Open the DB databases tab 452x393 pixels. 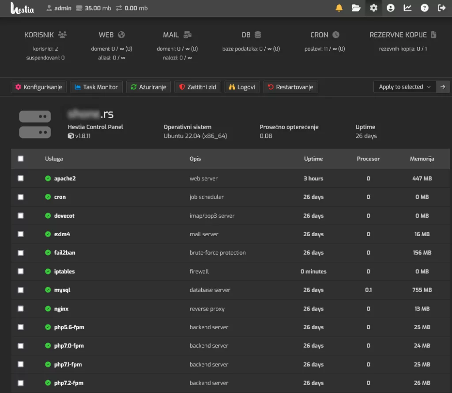pos(251,35)
